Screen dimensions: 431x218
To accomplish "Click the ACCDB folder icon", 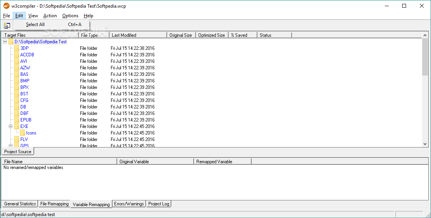I will pyautogui.click(x=17, y=54).
